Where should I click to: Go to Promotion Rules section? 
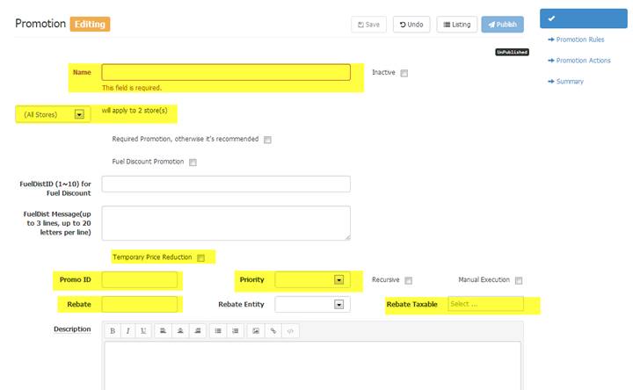(x=578, y=40)
